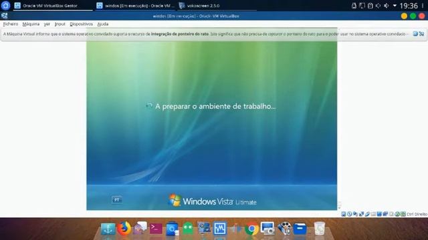Screen dimensions: 428x240
Task: Launch Firefox from the dock
Action: coord(124,228)
